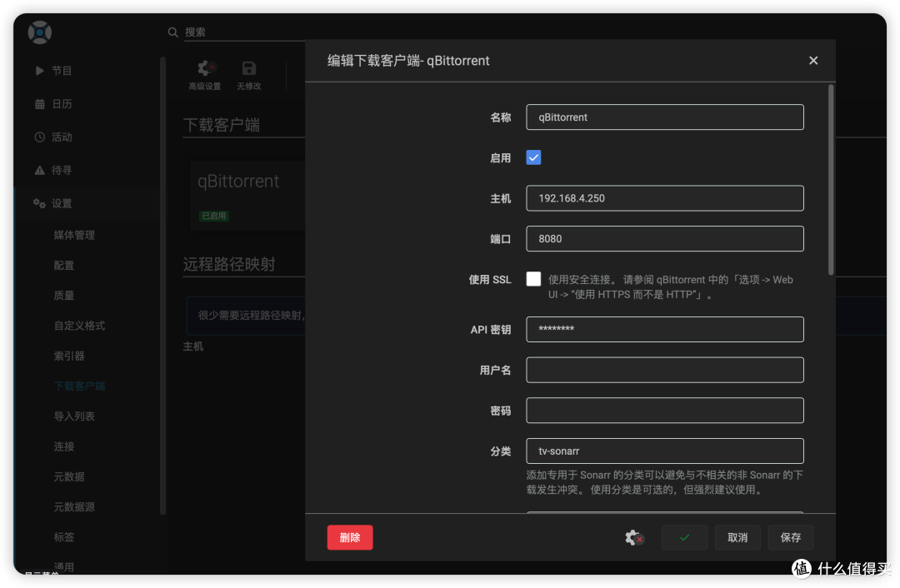Image resolution: width=900 pixels, height=588 pixels.
Task: Click the 搜索 search box
Action: [245, 32]
